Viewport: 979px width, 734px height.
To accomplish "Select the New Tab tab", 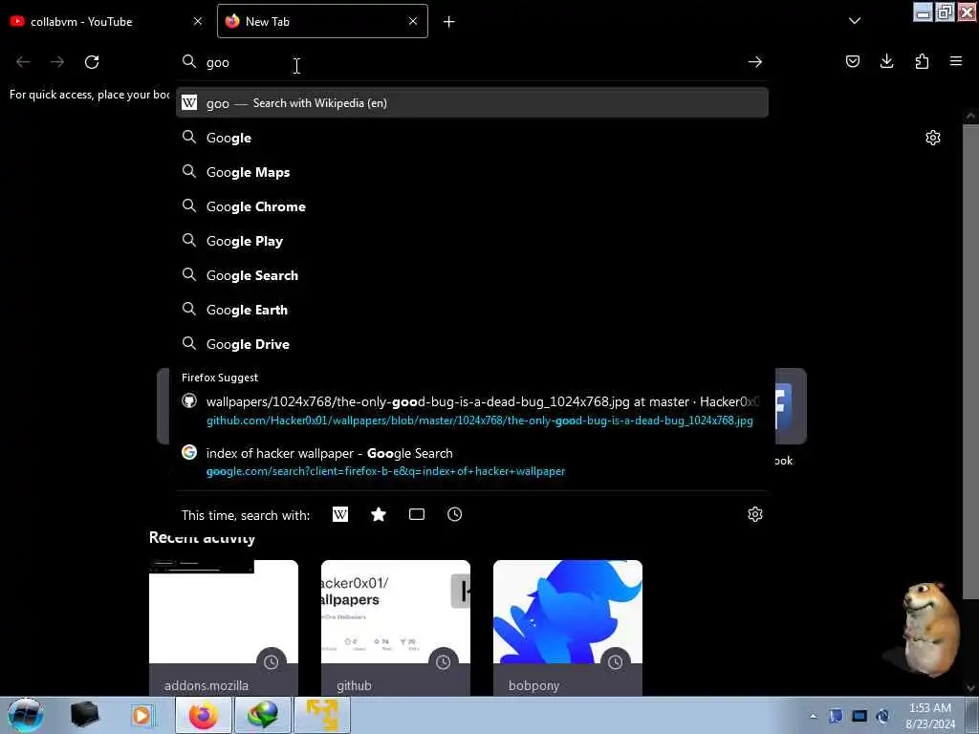I will 322,21.
